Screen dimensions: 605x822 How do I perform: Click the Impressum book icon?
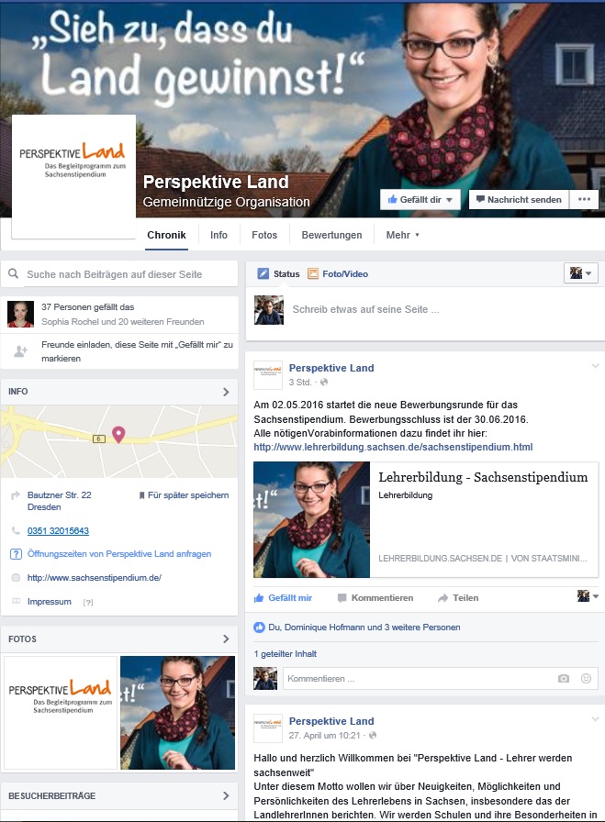pos(16,601)
